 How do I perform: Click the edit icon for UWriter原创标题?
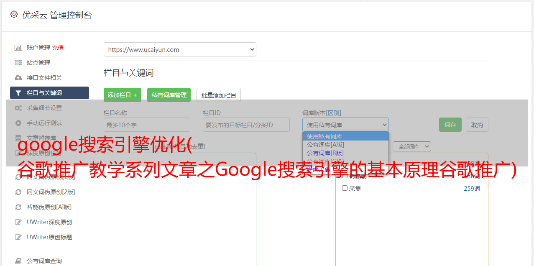point(18,237)
